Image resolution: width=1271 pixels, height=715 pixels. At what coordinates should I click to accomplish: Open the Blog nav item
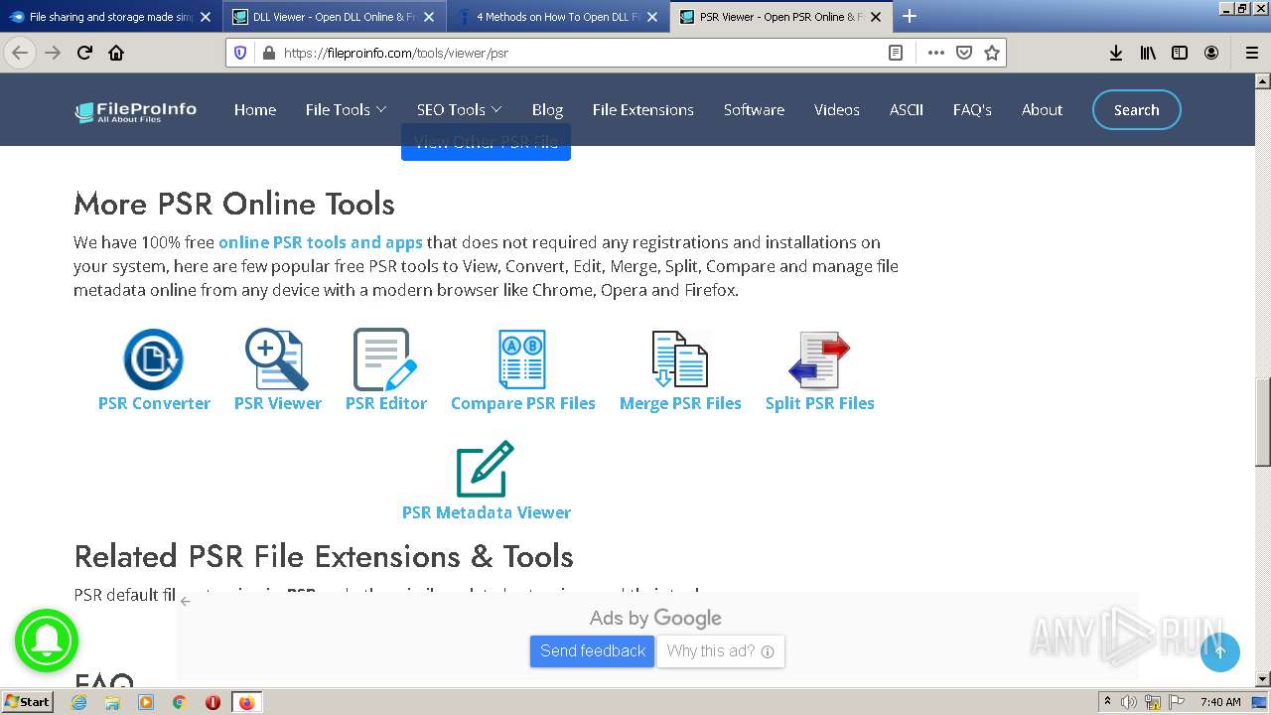[547, 109]
